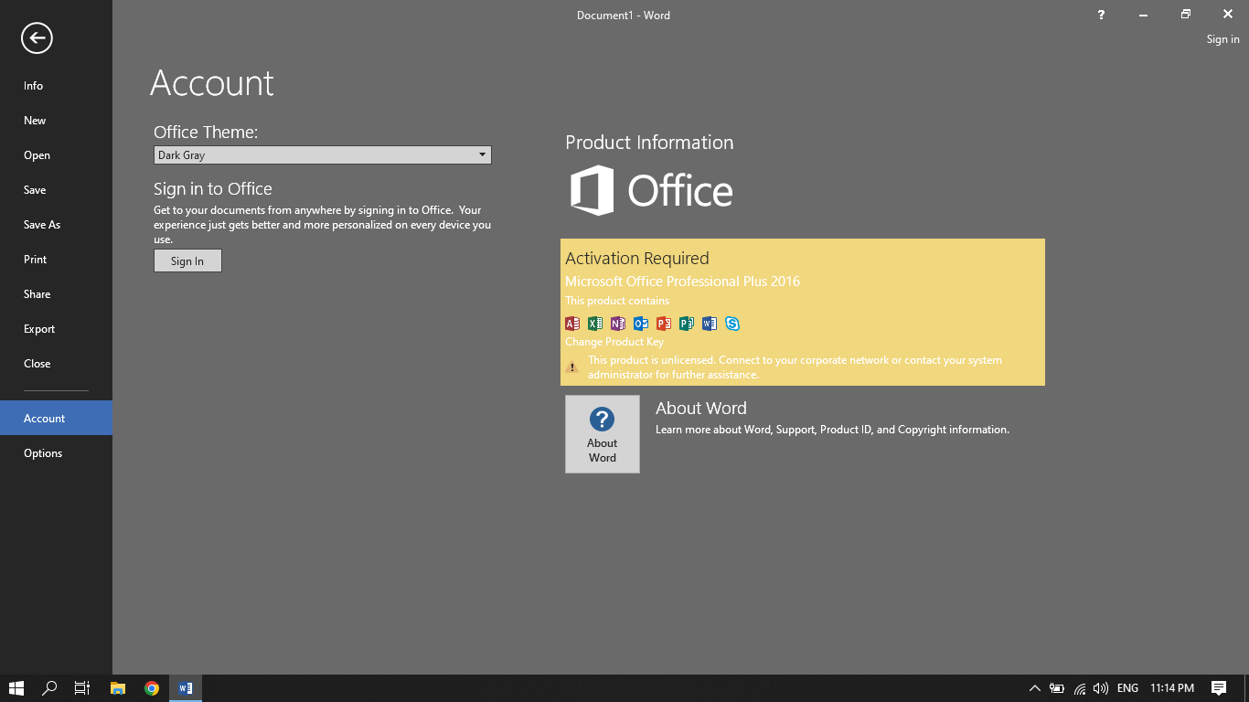Open taskbar search magnifier
Image resolution: width=1249 pixels, height=702 pixels.
50,688
